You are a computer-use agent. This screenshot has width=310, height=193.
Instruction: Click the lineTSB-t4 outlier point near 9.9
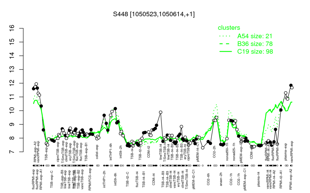[x=161, y=112]
